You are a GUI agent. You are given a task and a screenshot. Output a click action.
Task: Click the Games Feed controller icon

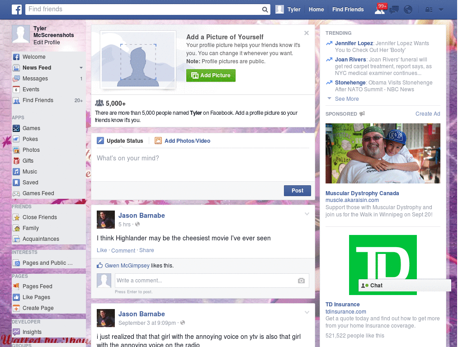(16, 193)
